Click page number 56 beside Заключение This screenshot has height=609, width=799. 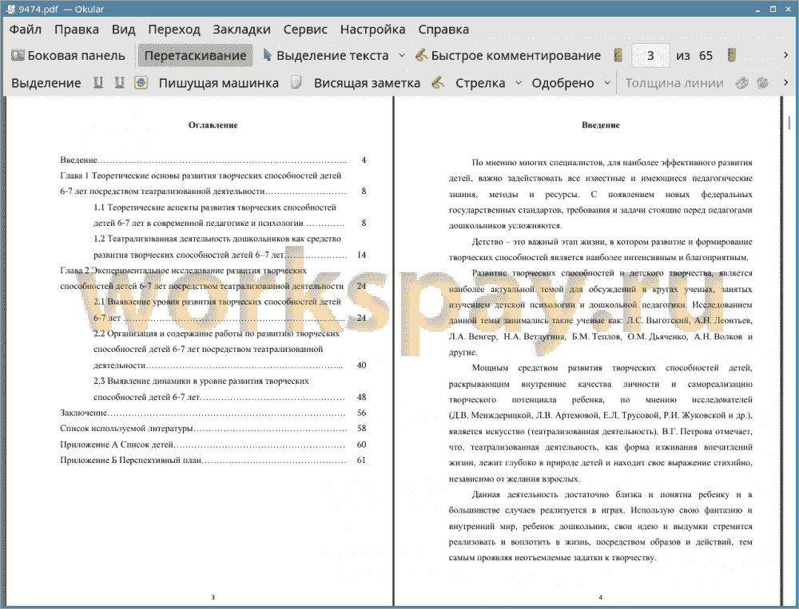click(361, 413)
